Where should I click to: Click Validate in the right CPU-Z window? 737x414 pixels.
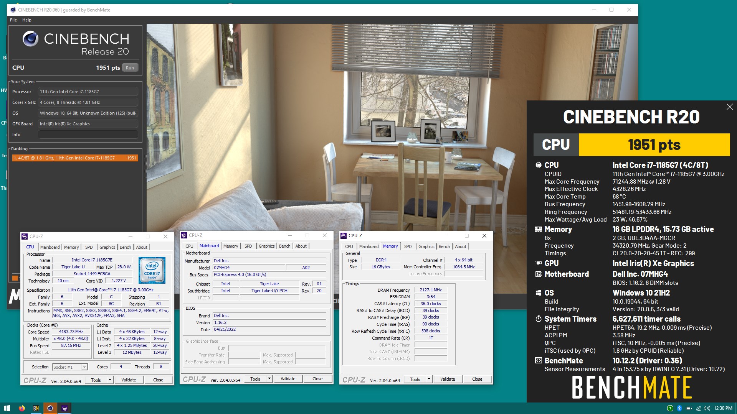point(448,379)
